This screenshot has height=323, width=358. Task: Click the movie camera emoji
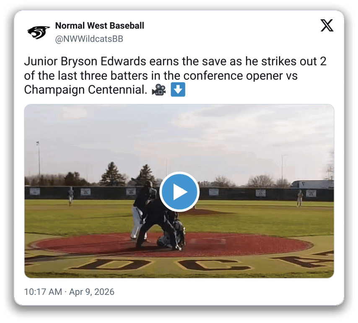[159, 90]
